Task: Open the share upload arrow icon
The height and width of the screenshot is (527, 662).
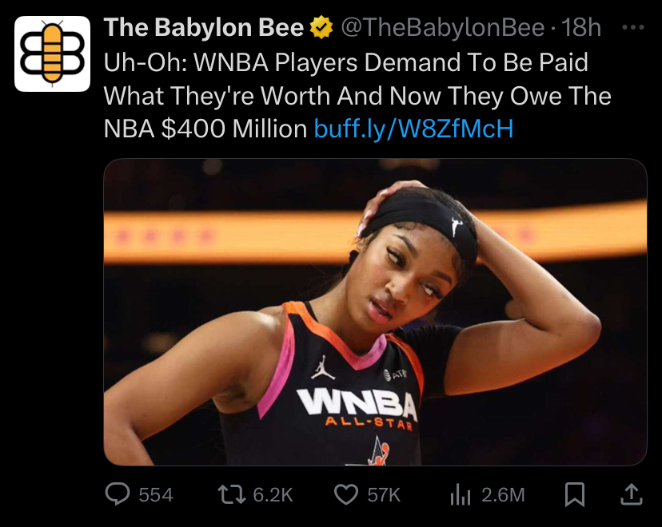Action: pos(632,494)
